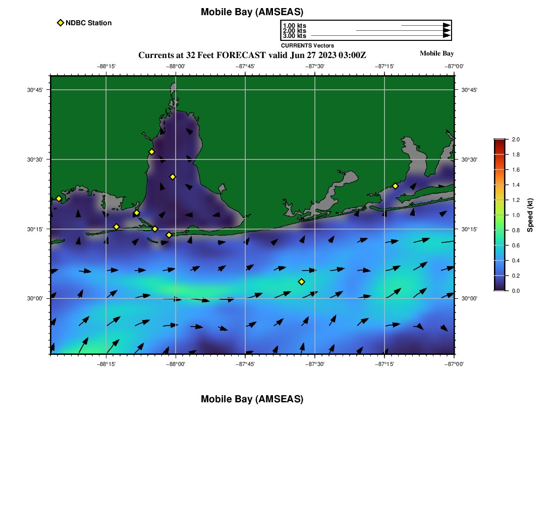Image resolution: width=555 pixels, height=530 pixels.
Task: Click the dark purple bottom of the colorbar
Action: click(499, 288)
